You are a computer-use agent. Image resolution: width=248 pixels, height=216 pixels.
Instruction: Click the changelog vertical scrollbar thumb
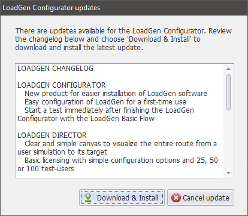(229, 92)
